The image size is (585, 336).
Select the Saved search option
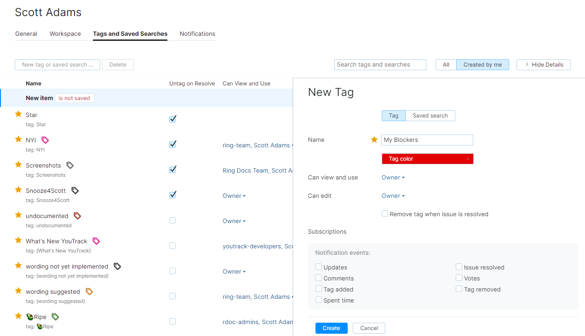tap(430, 115)
